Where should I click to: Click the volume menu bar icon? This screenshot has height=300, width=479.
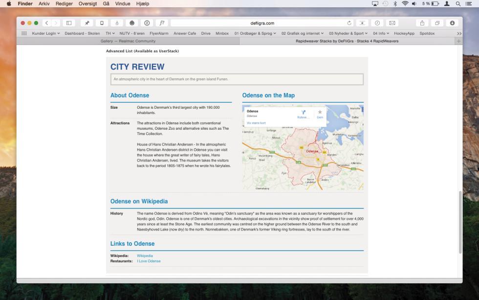point(414,3)
